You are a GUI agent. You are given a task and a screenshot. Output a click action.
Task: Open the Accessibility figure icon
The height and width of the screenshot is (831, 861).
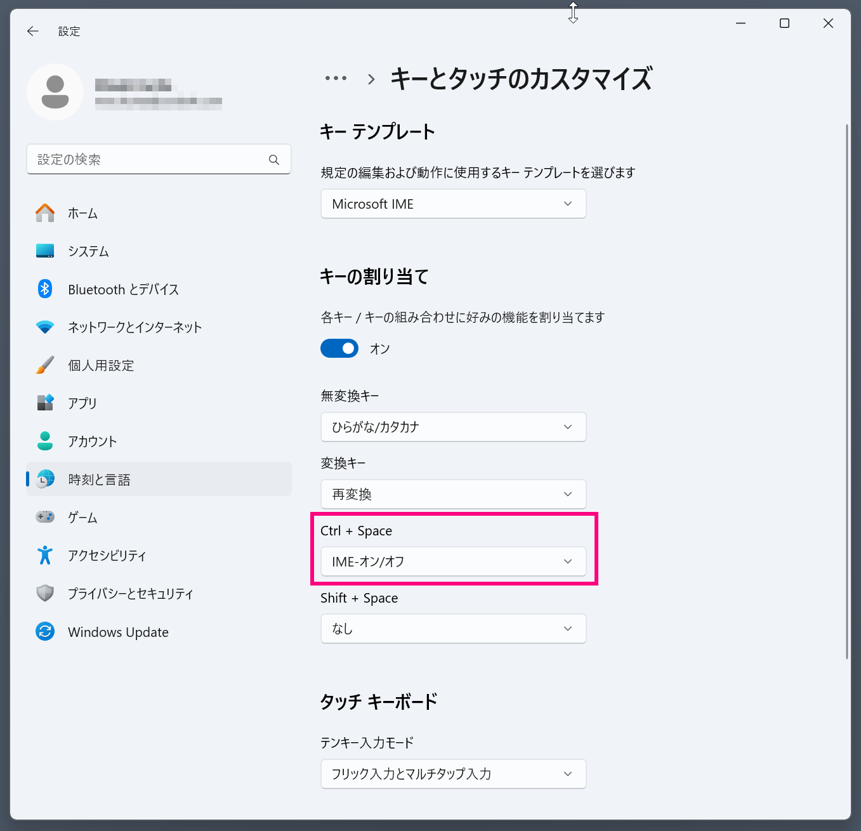pyautogui.click(x=45, y=556)
